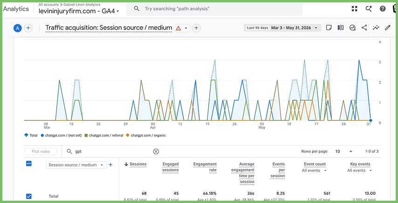Click the 'A' all users segment badge
398x203 pixels.
(x=17, y=28)
